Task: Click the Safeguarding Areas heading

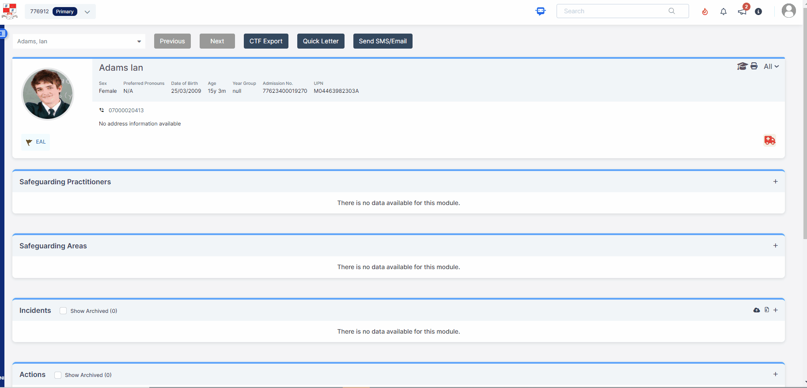Action: [x=53, y=246]
